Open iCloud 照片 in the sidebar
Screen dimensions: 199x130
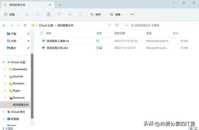click(16, 112)
